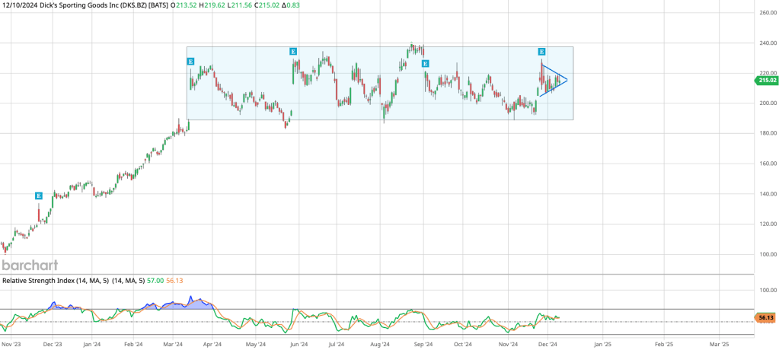Click the Jan '25 date axis label
Viewport: 779px width, 350px height.
(602, 344)
